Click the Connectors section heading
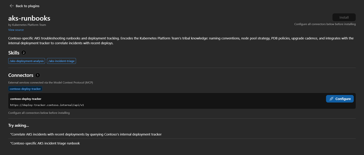 [x=21, y=75]
